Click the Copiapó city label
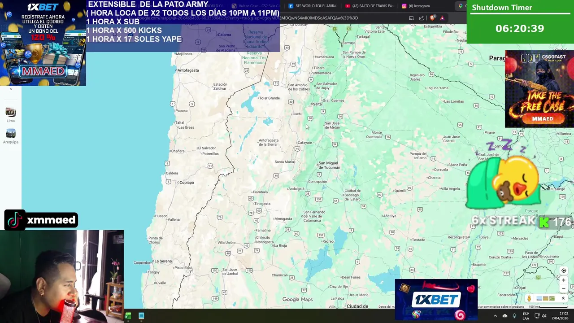The width and height of the screenshot is (574, 323). [186, 182]
